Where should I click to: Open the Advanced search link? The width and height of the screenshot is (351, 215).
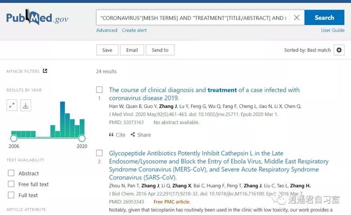107,30
